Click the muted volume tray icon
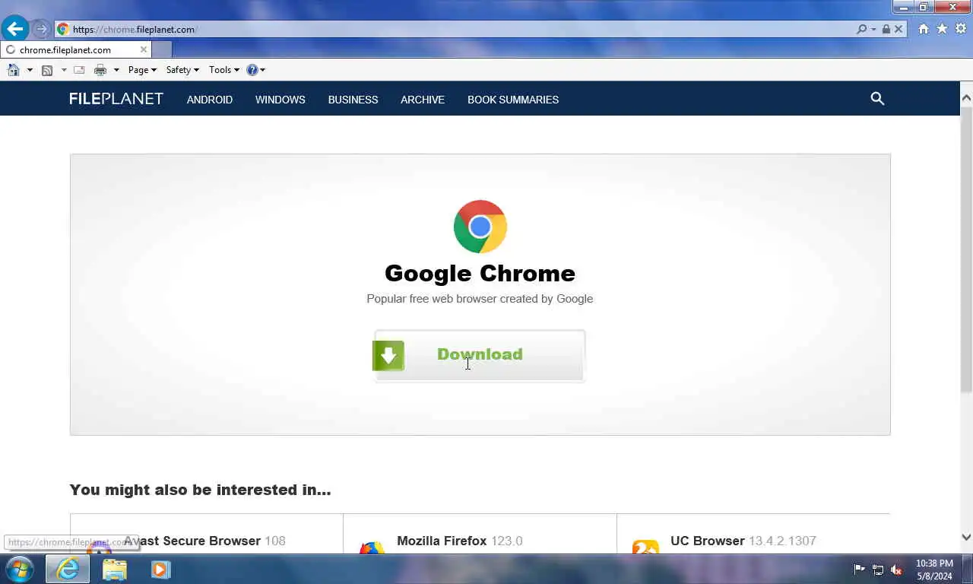Viewport: 973px width, 584px height. click(896, 570)
